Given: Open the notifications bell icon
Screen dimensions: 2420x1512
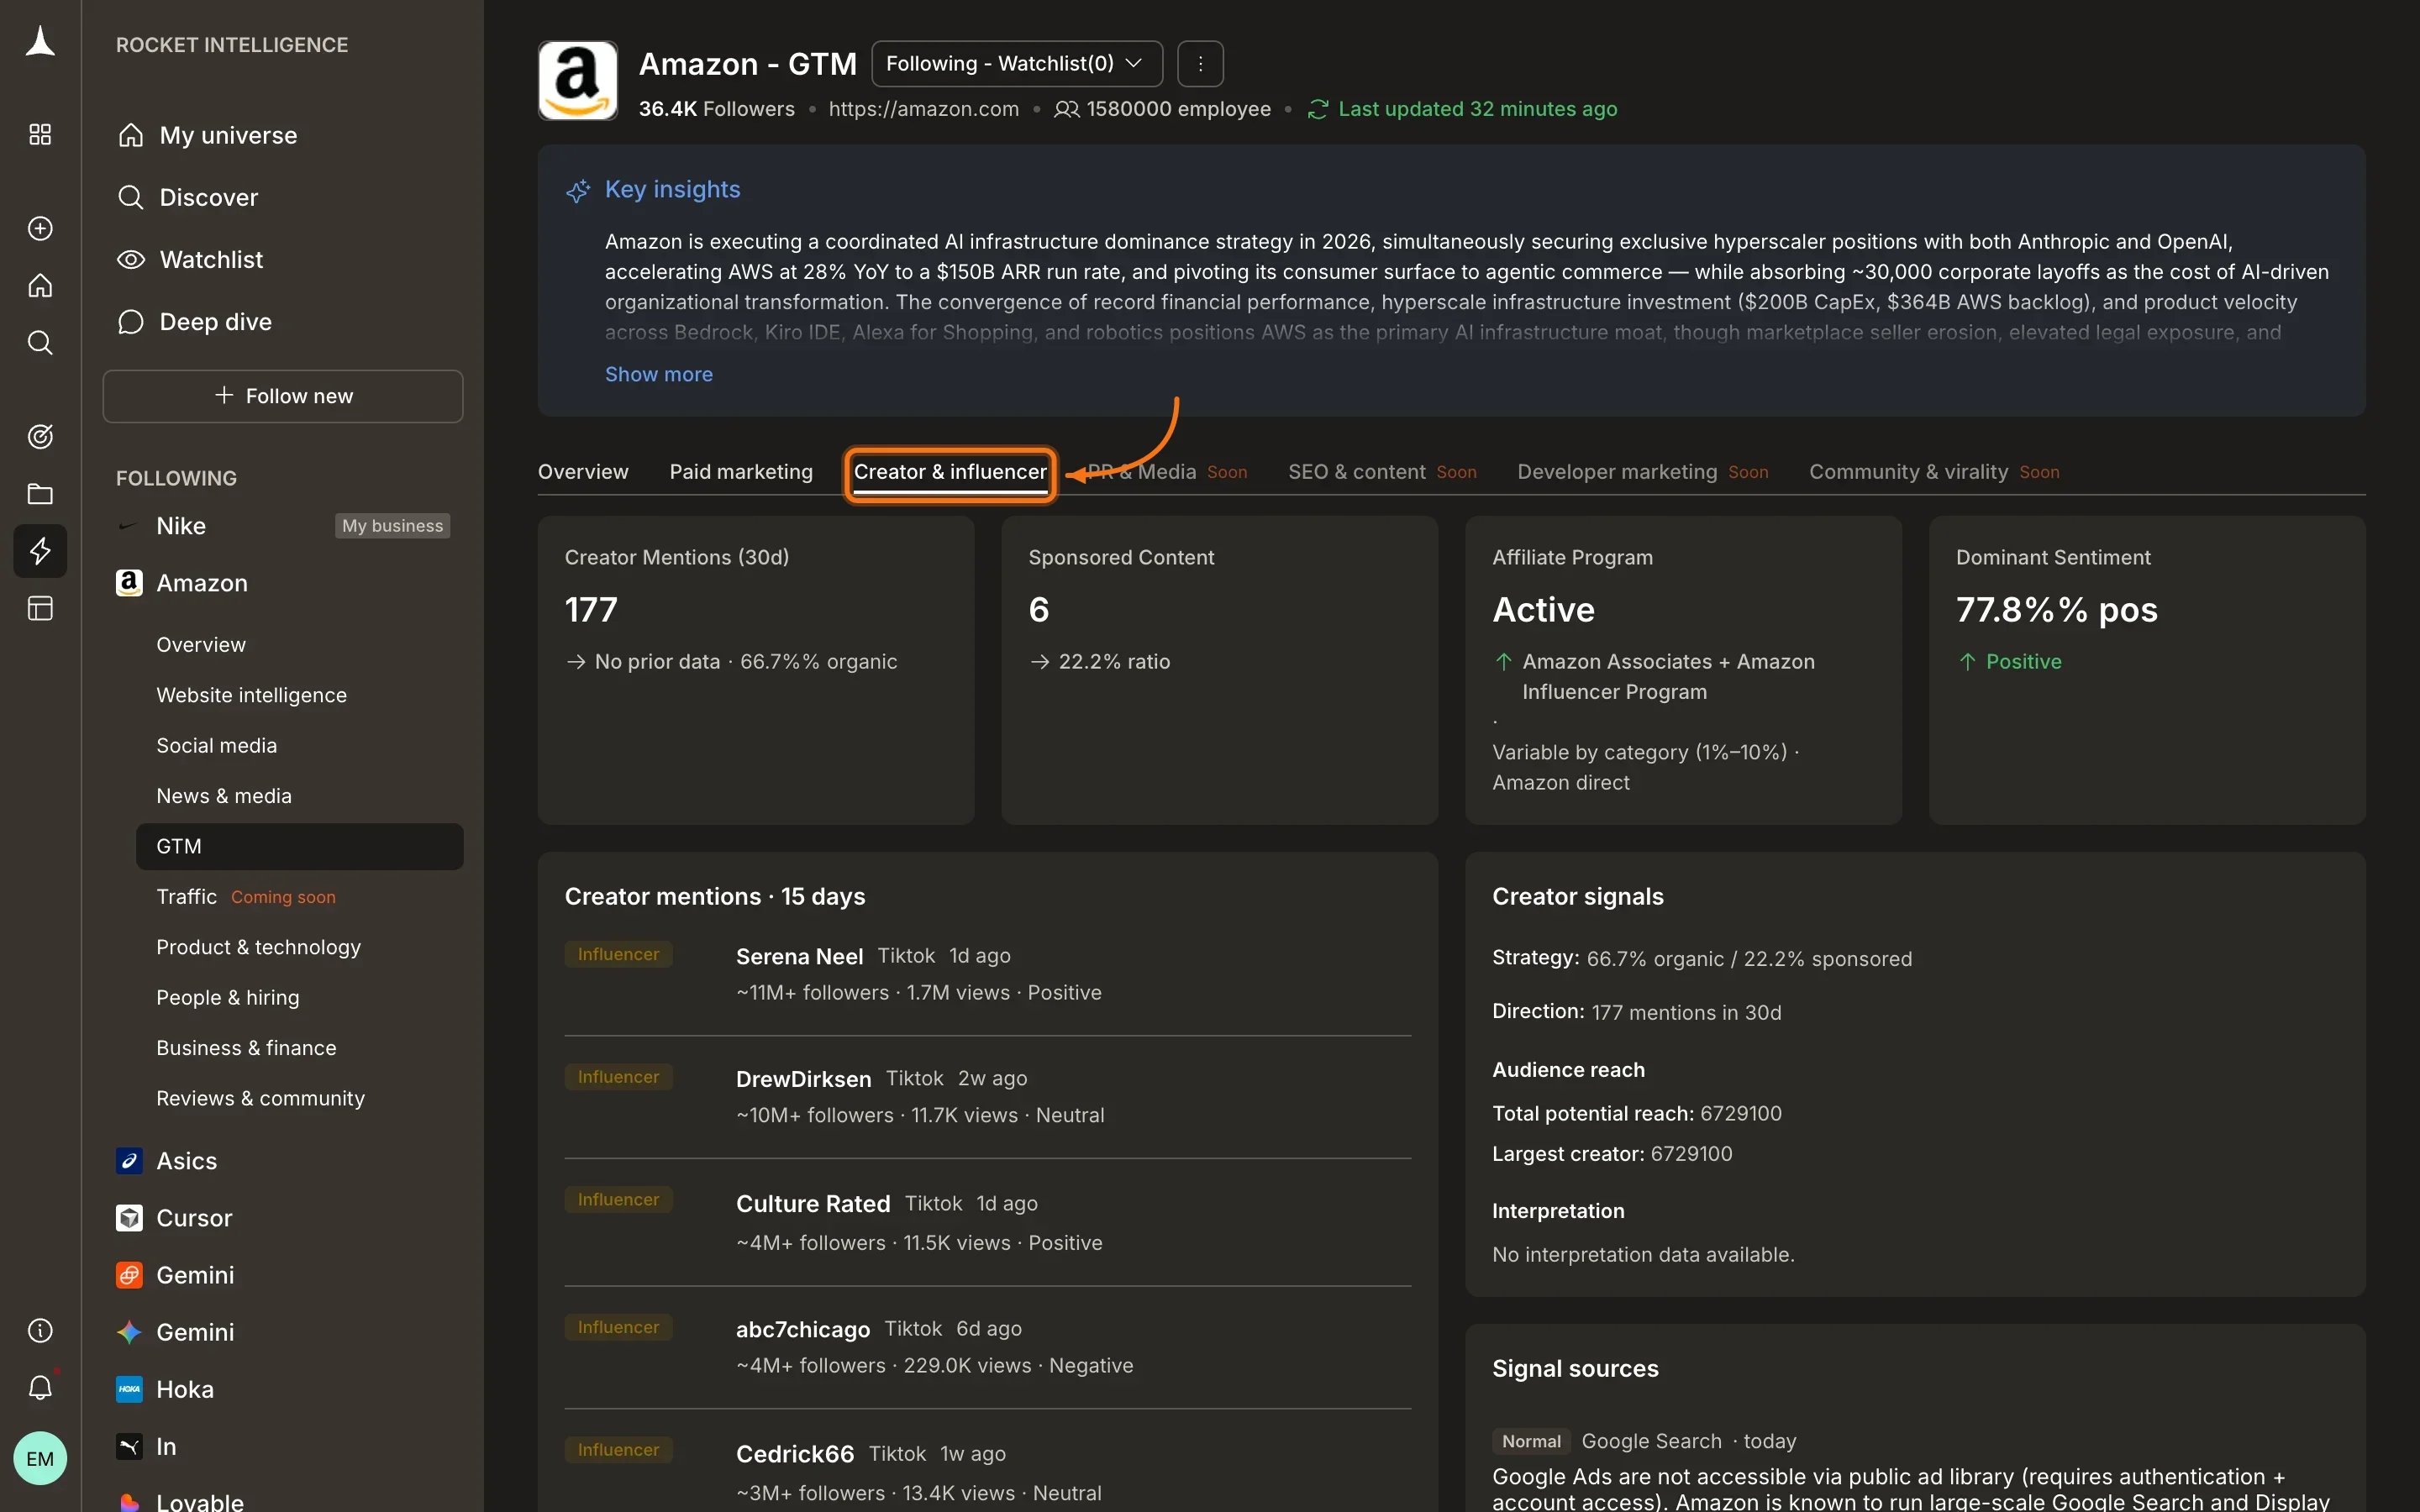Looking at the screenshot, I should pyautogui.click(x=40, y=1387).
